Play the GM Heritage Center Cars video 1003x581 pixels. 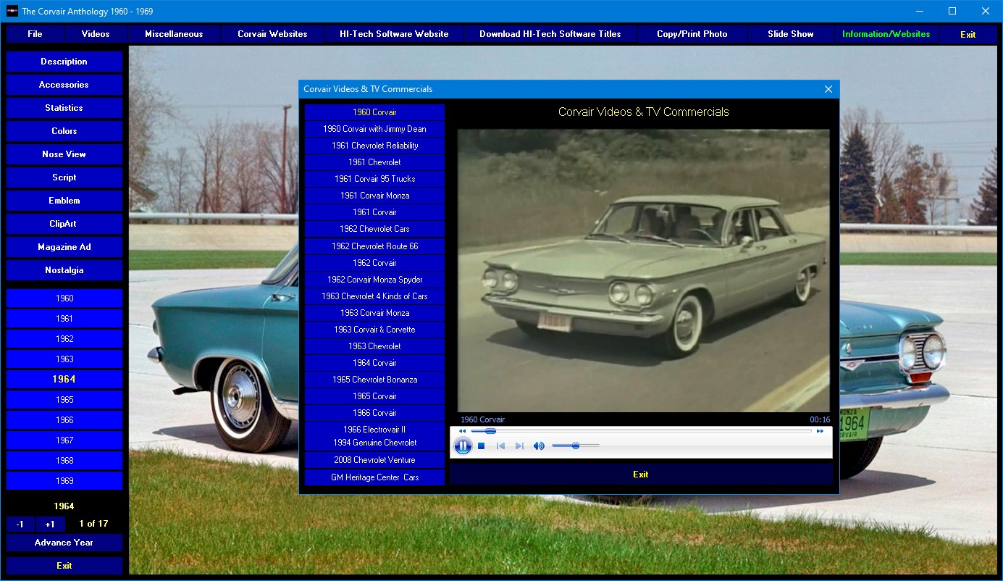374,477
